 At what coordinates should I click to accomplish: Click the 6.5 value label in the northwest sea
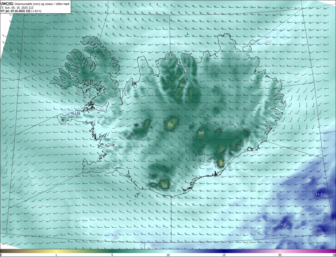tap(15, 51)
